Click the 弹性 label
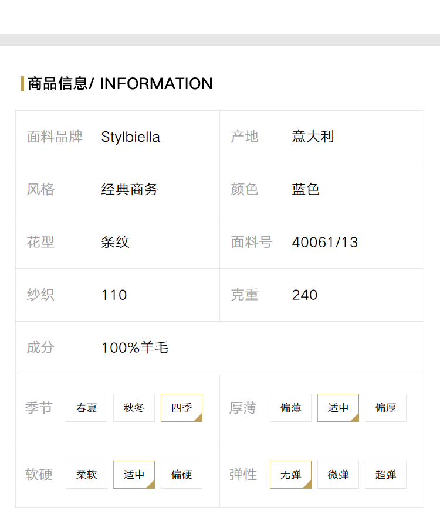The width and height of the screenshot is (440, 508). (243, 474)
